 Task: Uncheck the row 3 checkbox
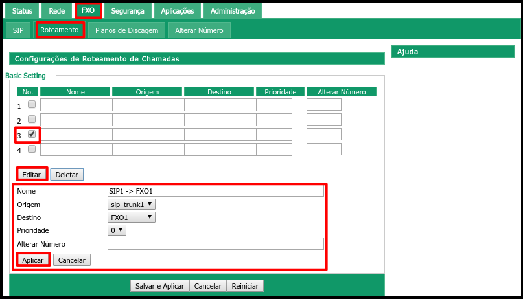pos(32,135)
